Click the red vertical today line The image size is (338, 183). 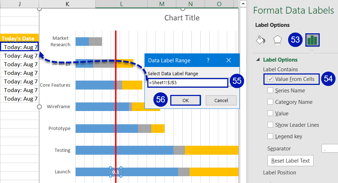coord(116,118)
